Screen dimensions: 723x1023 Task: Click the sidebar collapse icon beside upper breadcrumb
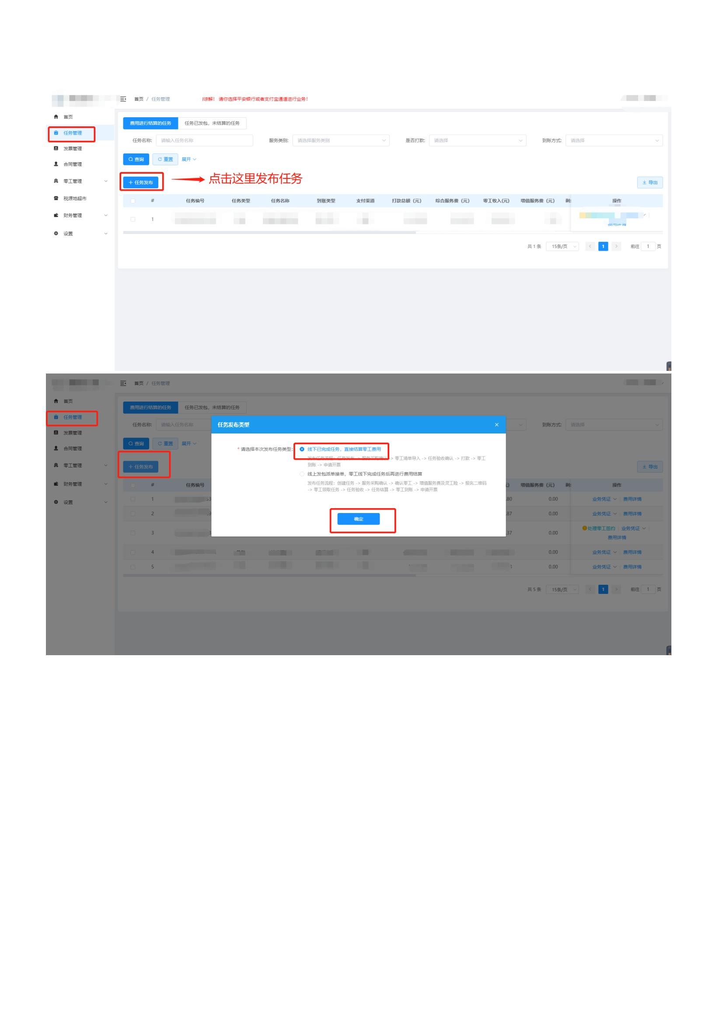[x=123, y=99]
